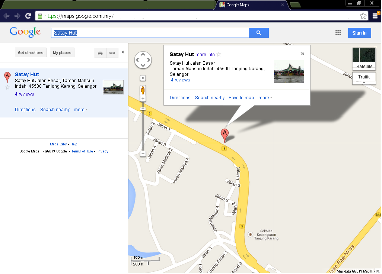Viewport: 382px width, 274px height.
Task: Click Search nearby in the sidebar result
Action: tap(55, 110)
